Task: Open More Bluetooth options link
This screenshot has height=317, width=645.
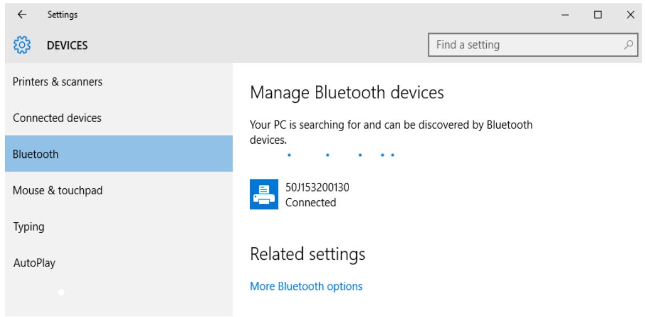Action: pyautogui.click(x=306, y=286)
